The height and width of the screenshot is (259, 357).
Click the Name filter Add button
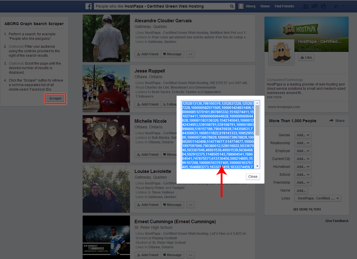coord(301,191)
